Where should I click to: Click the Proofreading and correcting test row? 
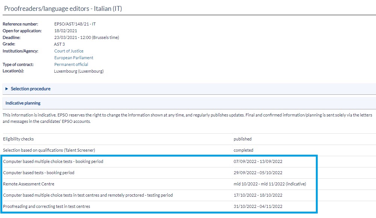(47, 206)
